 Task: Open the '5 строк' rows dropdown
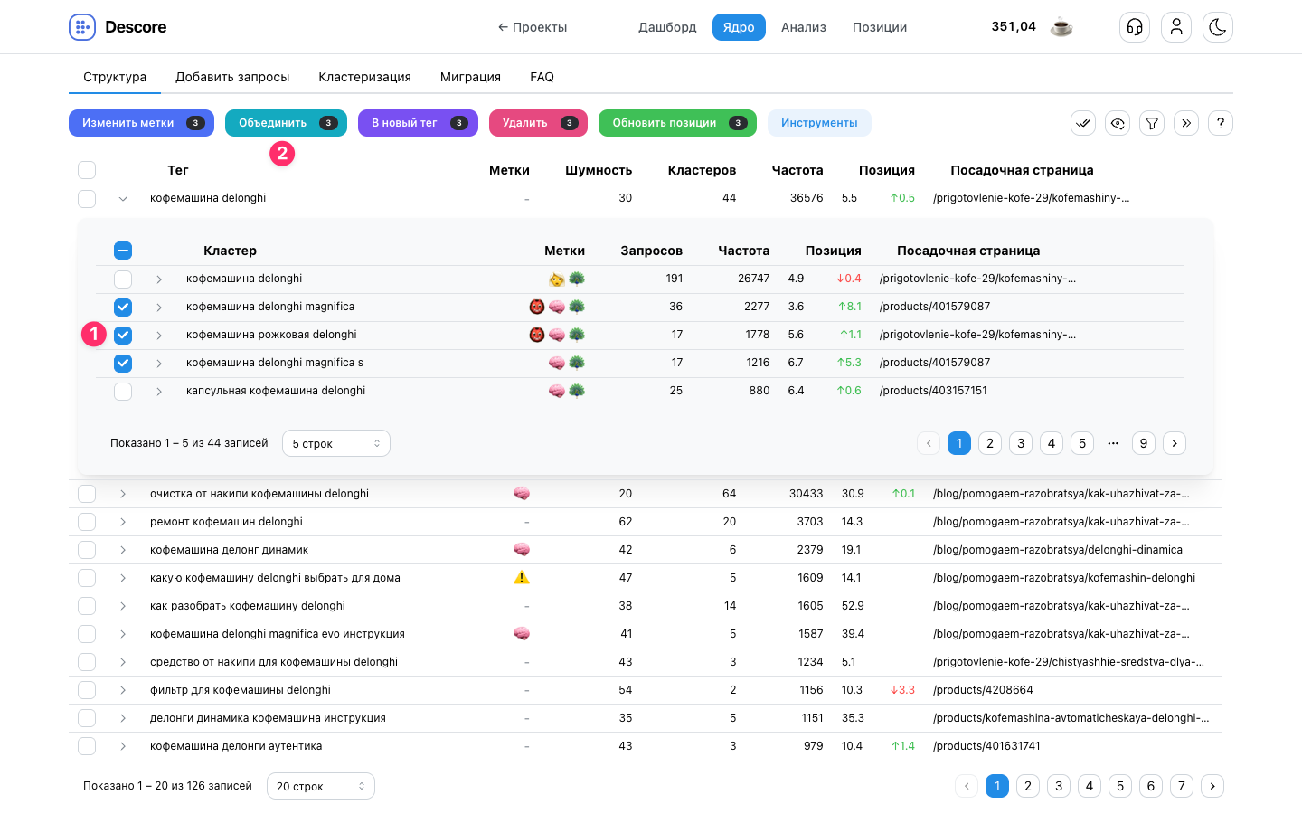point(336,443)
